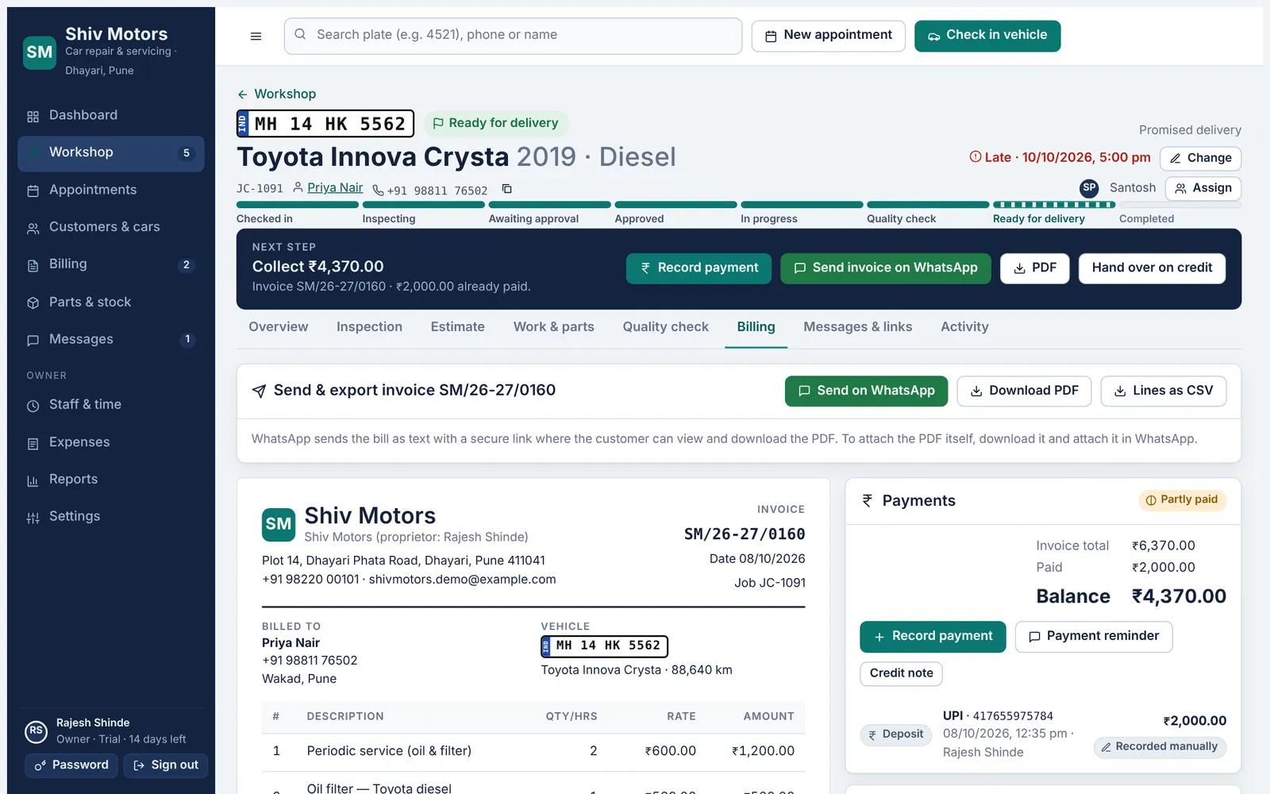Click the SP avatar next to Santosh
Screen dimensions: 1270x794
tap(1089, 188)
